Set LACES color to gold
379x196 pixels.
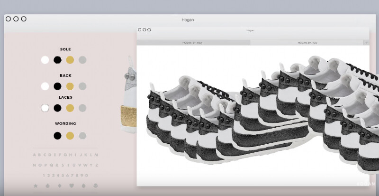[x=70, y=108]
